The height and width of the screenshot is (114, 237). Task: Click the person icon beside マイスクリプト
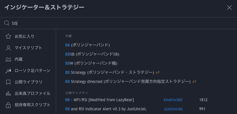click(8, 48)
